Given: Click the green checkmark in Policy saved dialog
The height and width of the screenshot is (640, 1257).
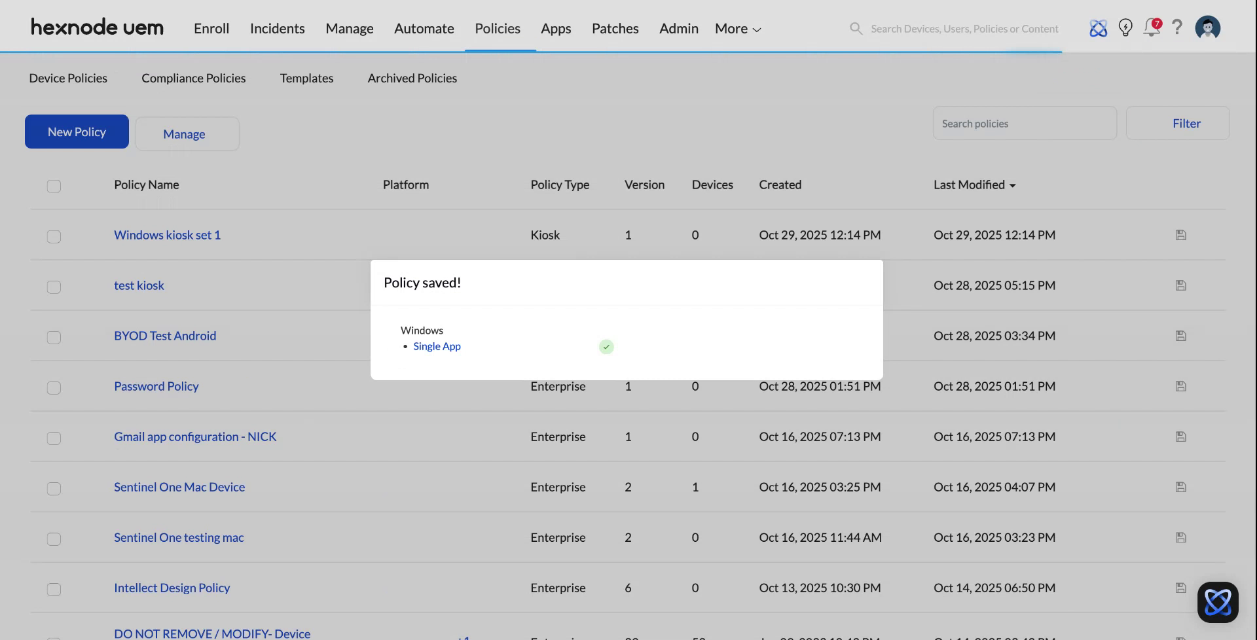Looking at the screenshot, I should [606, 346].
